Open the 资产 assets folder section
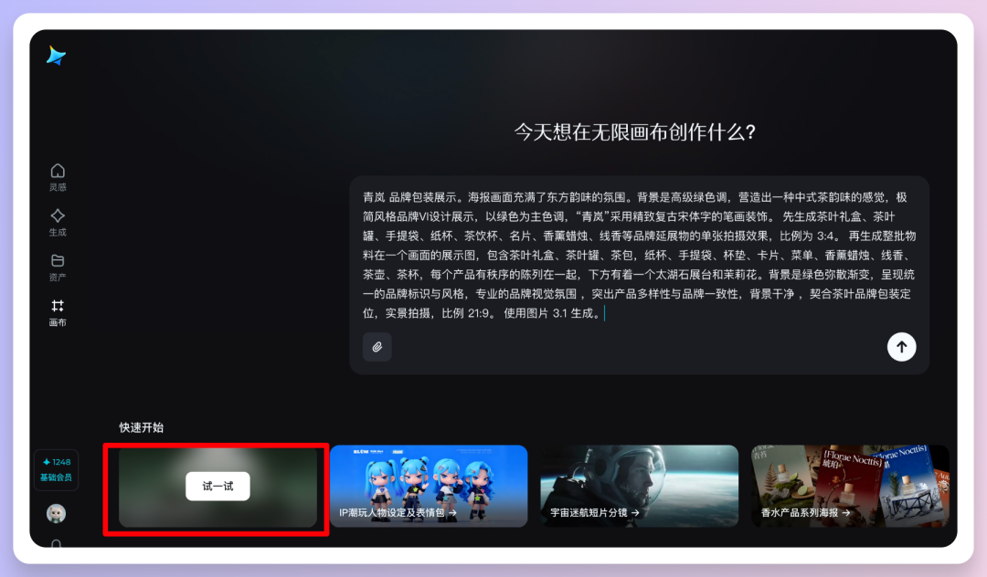This screenshot has width=987, height=577. 58,268
